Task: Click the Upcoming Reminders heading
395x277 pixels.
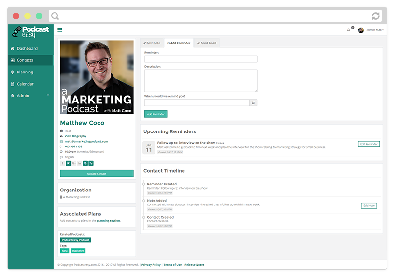Action: point(169,131)
